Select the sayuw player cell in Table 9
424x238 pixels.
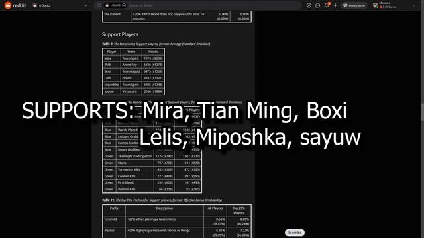111,91
